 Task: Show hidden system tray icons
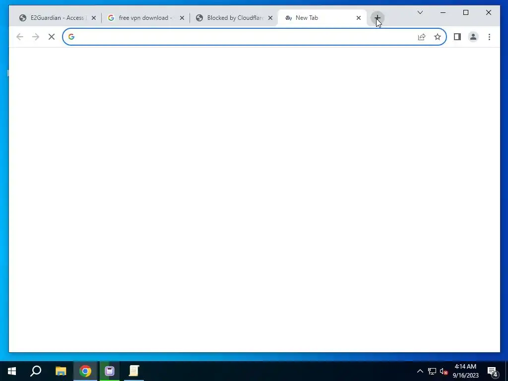click(420, 371)
